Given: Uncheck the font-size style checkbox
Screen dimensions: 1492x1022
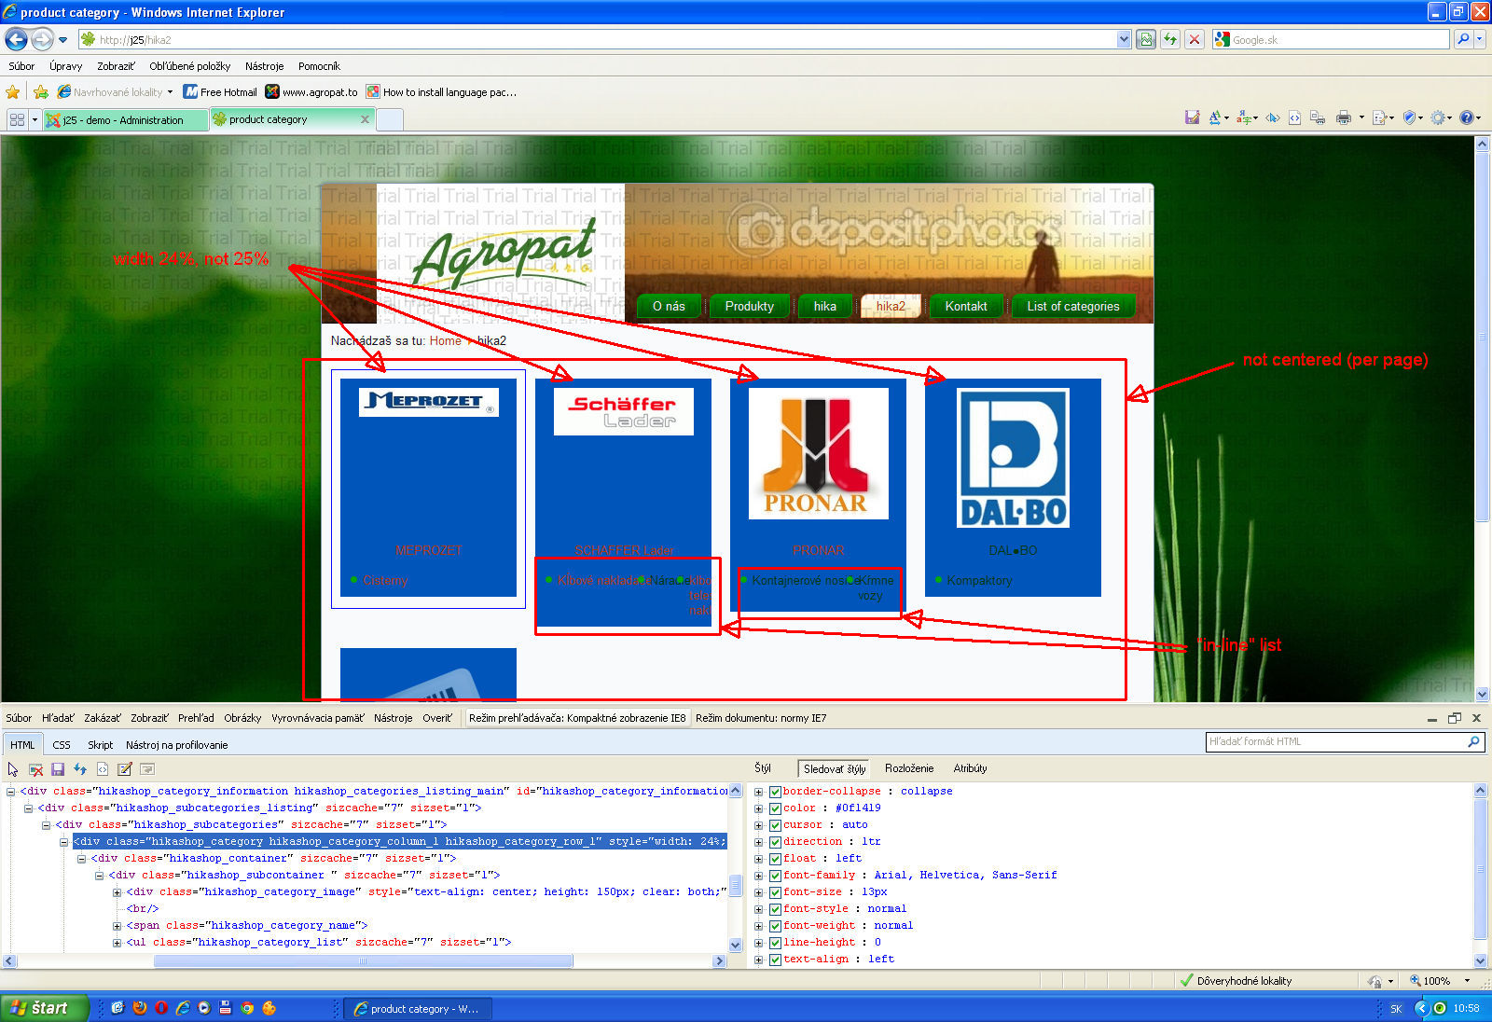Looking at the screenshot, I should (775, 892).
